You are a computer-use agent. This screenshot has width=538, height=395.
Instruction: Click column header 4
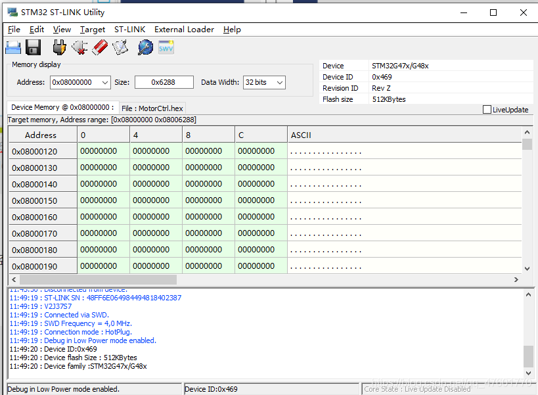pyautogui.click(x=156, y=135)
